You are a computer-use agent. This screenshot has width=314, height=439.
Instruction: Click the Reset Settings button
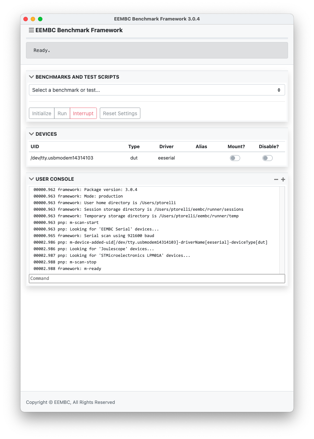(120, 113)
